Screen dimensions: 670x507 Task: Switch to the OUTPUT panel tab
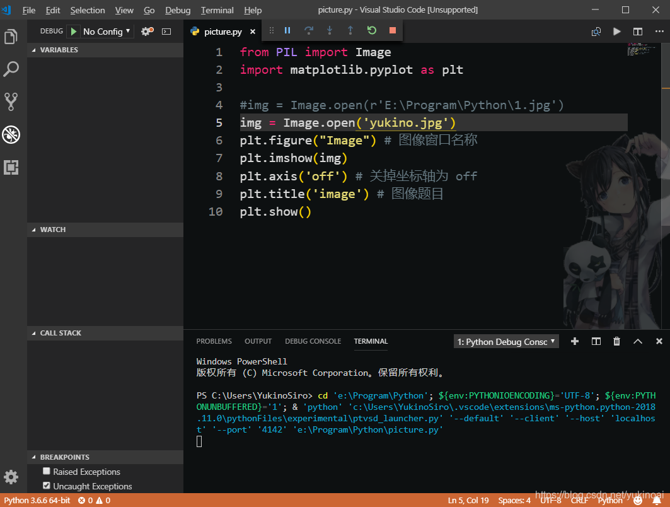tap(258, 341)
